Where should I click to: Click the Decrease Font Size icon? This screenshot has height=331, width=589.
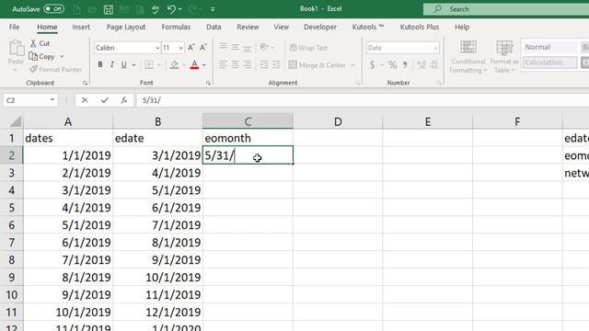click(x=203, y=48)
